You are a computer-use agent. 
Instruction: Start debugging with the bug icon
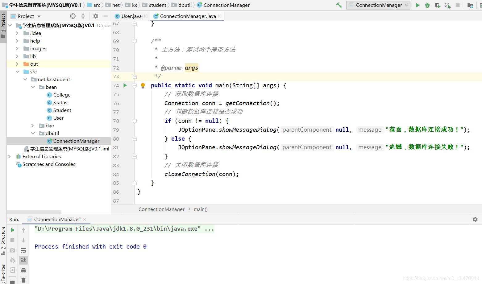[427, 5]
